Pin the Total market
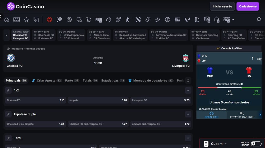 point(8,138)
